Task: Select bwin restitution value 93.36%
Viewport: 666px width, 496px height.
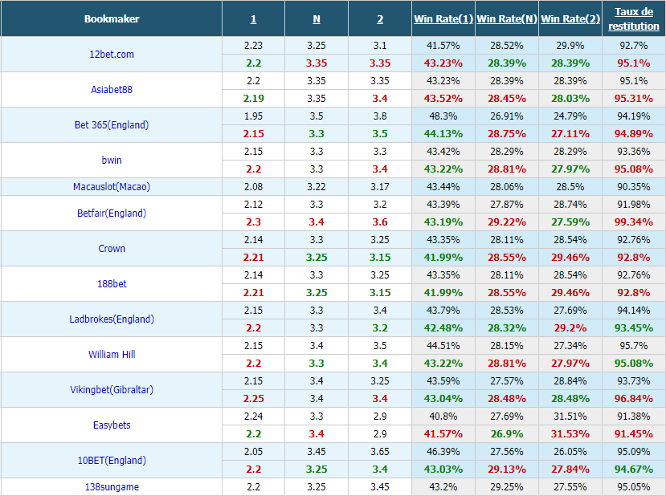Action: pos(634,152)
